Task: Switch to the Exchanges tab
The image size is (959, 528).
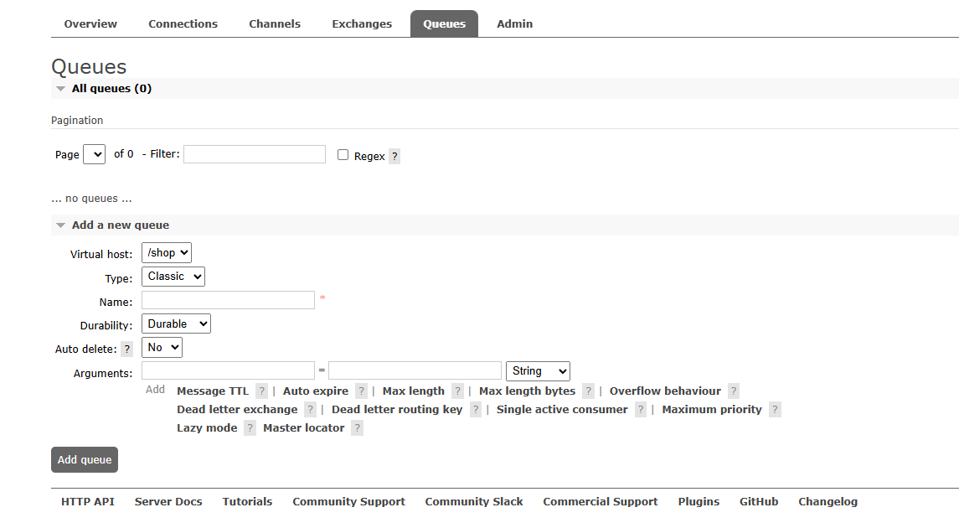Action: [362, 23]
